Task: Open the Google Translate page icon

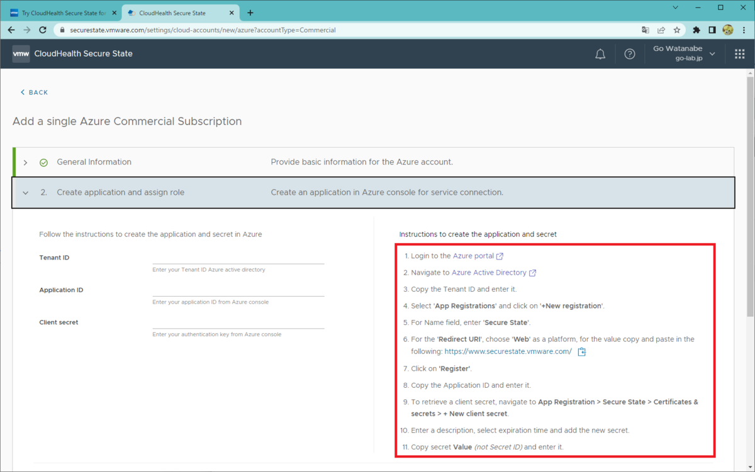Action: pos(646,30)
